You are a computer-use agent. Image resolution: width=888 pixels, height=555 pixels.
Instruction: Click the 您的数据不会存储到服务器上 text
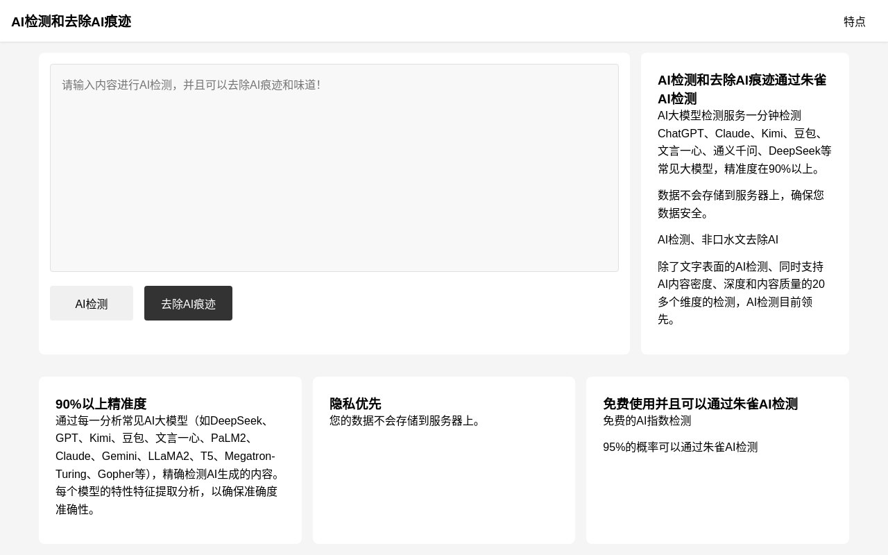407,421
